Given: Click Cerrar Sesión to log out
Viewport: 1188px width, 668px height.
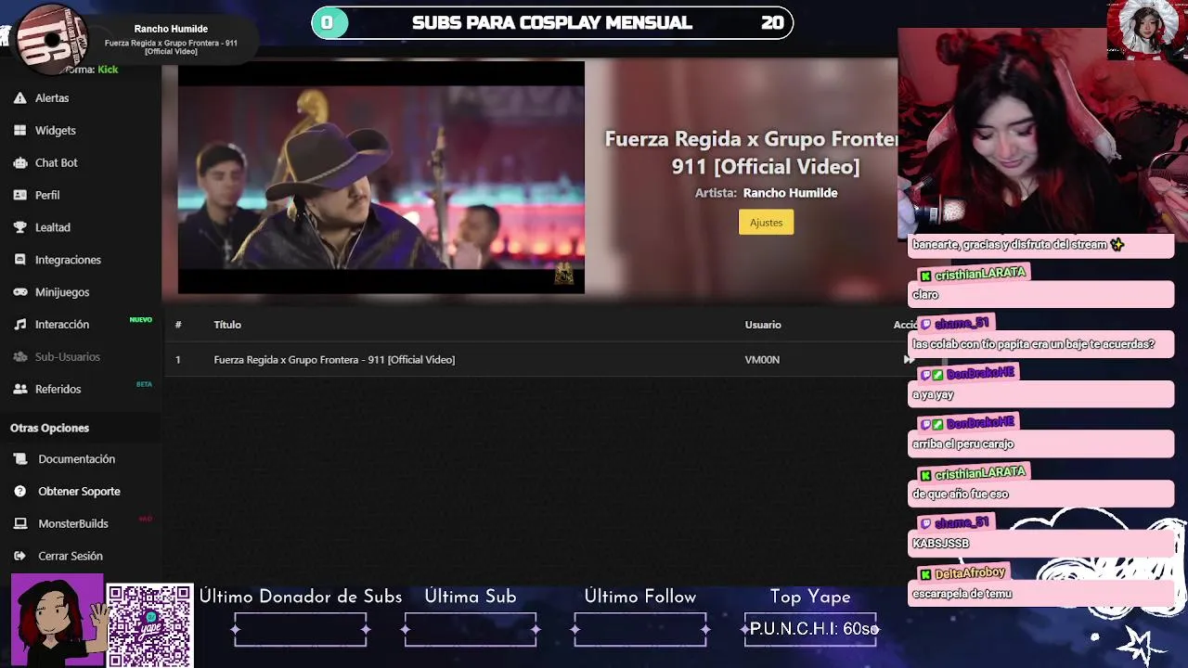Looking at the screenshot, I should tap(71, 556).
